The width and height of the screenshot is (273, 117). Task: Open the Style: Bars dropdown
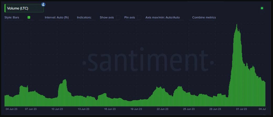click(12, 17)
